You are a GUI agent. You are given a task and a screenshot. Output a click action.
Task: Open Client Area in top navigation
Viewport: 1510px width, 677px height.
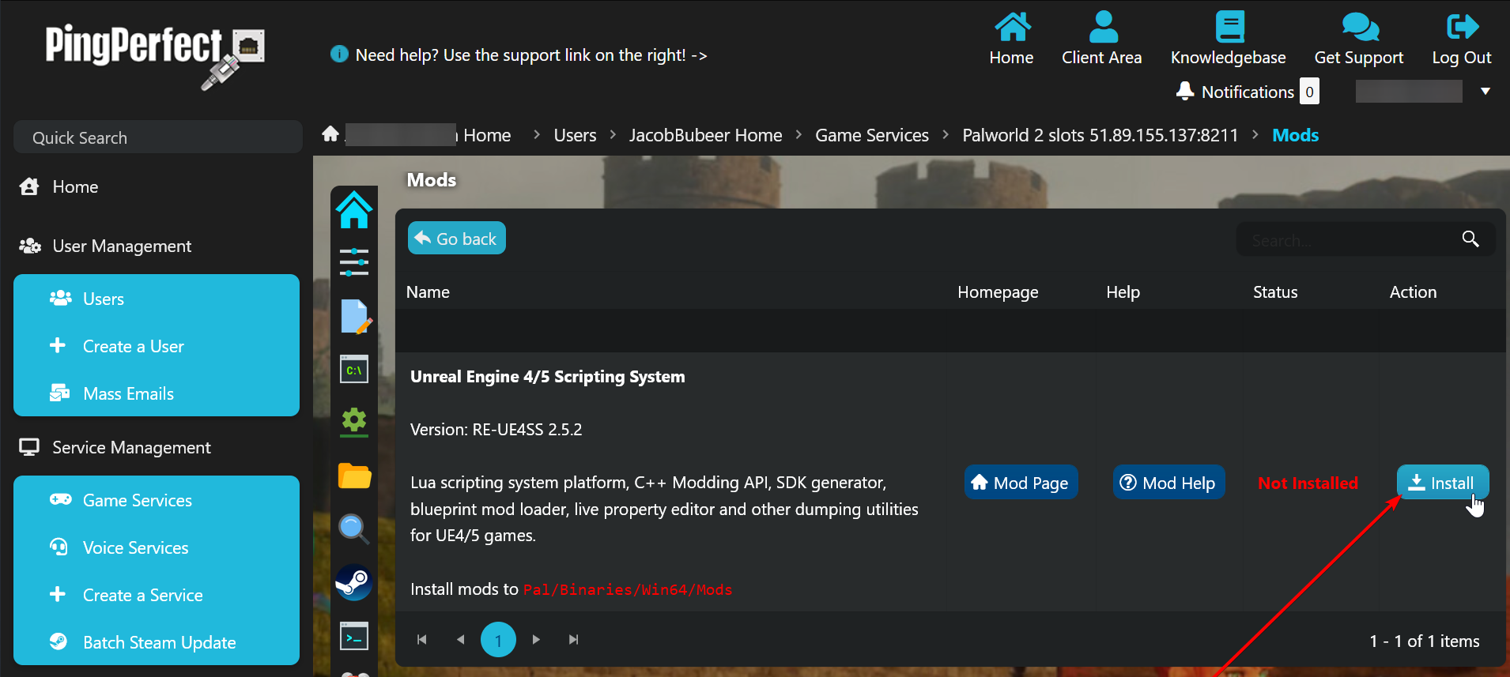(x=1101, y=39)
